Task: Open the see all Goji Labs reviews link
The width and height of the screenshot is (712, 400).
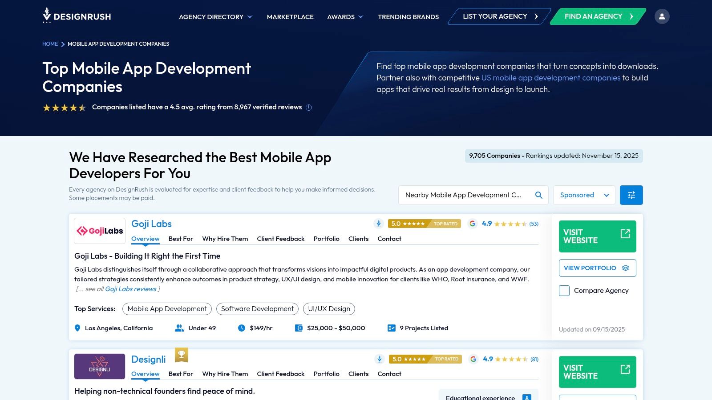Action: point(130,289)
